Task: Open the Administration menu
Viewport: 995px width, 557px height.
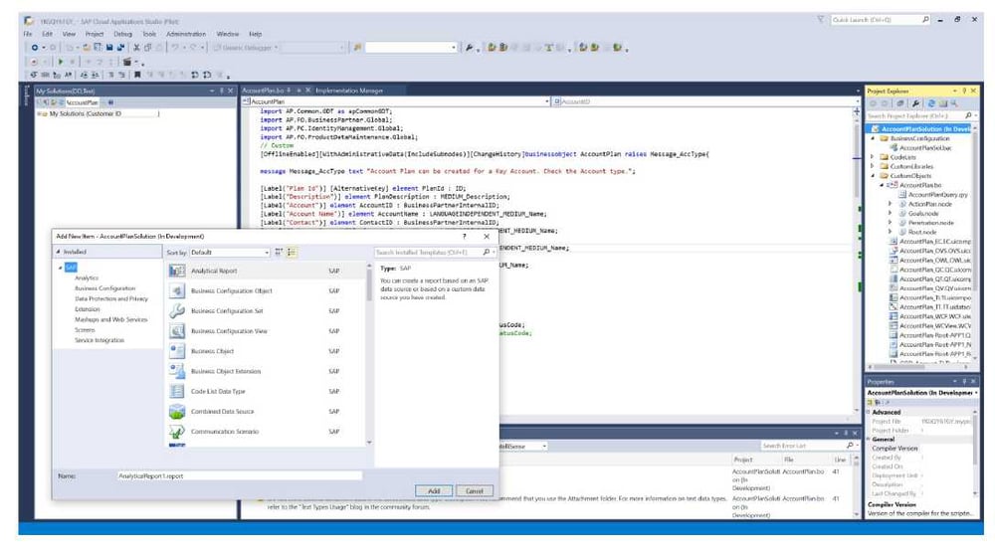Action: (186, 34)
